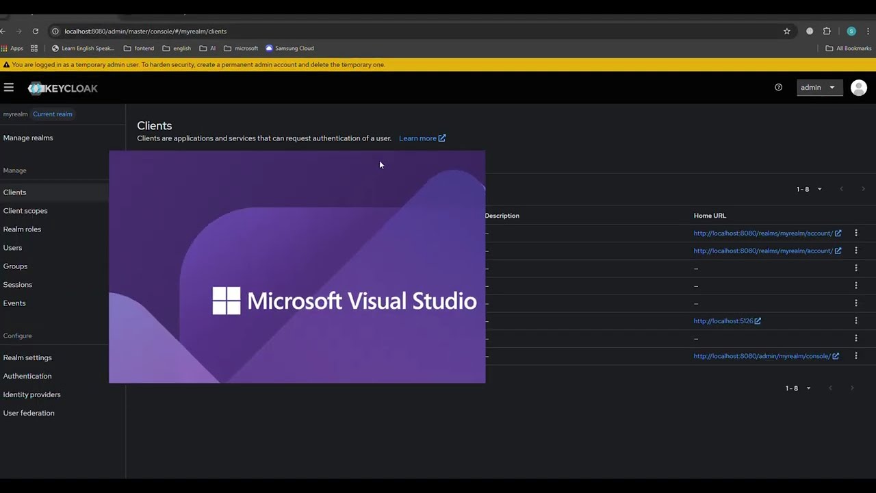Open the fontend bookmarks folder
The width and height of the screenshot is (876, 493).
pyautogui.click(x=139, y=48)
